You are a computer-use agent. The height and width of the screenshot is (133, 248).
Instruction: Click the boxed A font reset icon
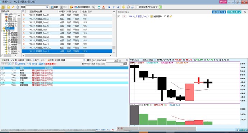click(118, 7)
